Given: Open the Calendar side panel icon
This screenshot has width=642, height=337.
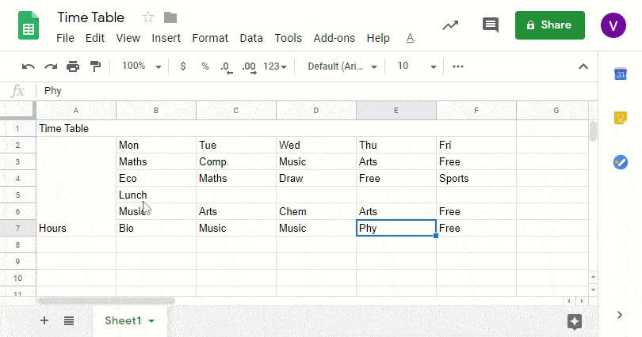Looking at the screenshot, I should (x=621, y=74).
